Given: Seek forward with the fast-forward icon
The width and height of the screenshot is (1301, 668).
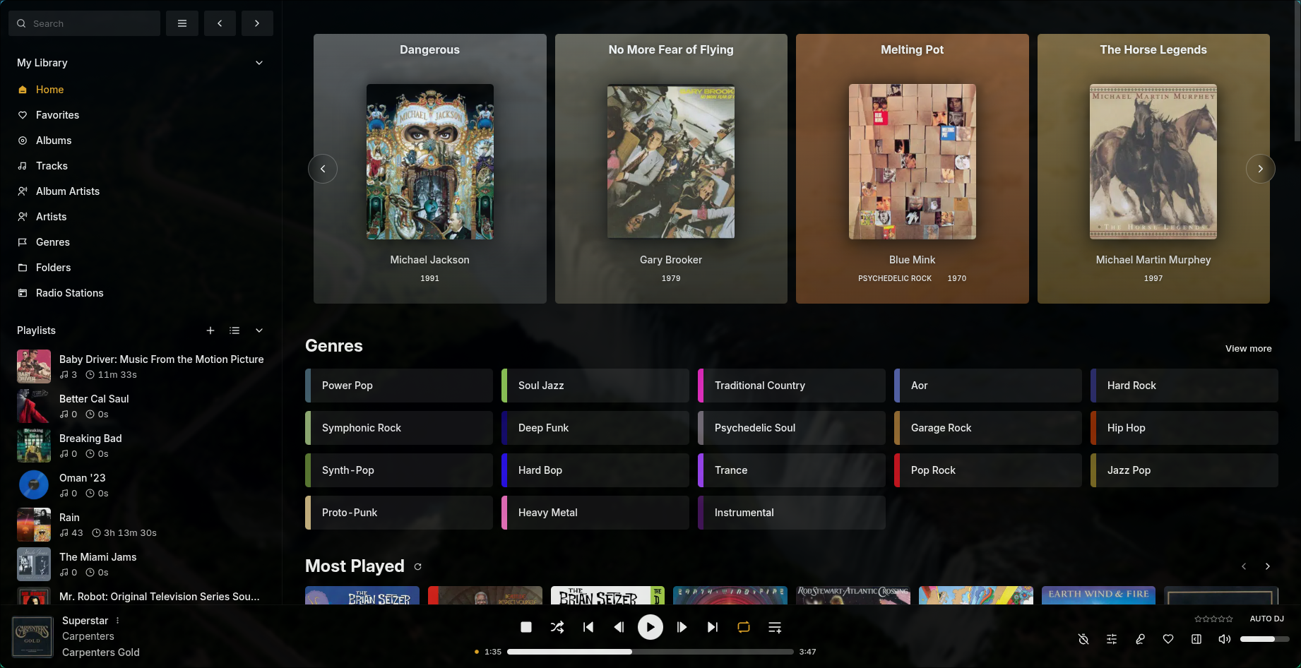Looking at the screenshot, I should click(x=682, y=627).
